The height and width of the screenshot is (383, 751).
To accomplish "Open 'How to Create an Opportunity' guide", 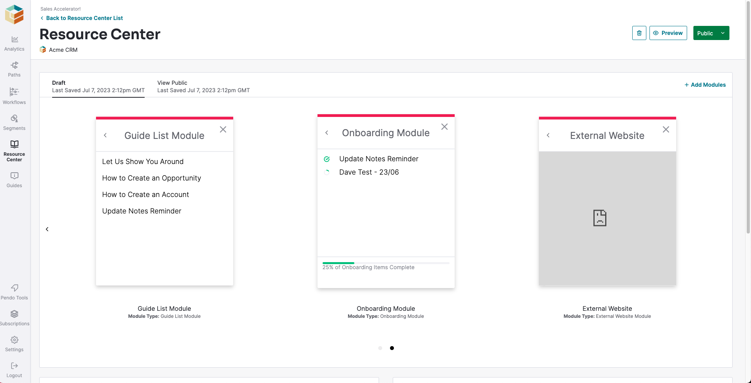I will point(151,178).
